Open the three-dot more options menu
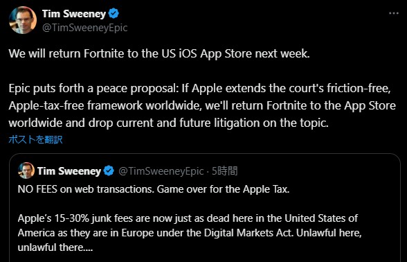The image size is (407, 262). point(393,13)
